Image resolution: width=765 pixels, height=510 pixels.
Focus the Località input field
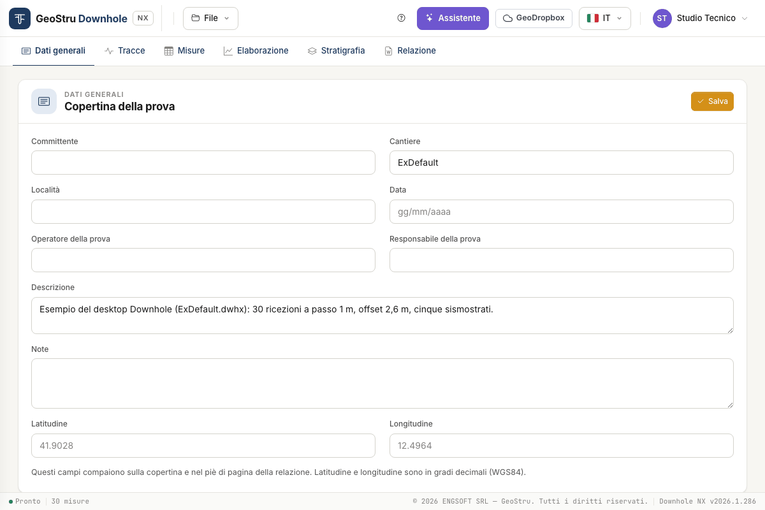203,212
